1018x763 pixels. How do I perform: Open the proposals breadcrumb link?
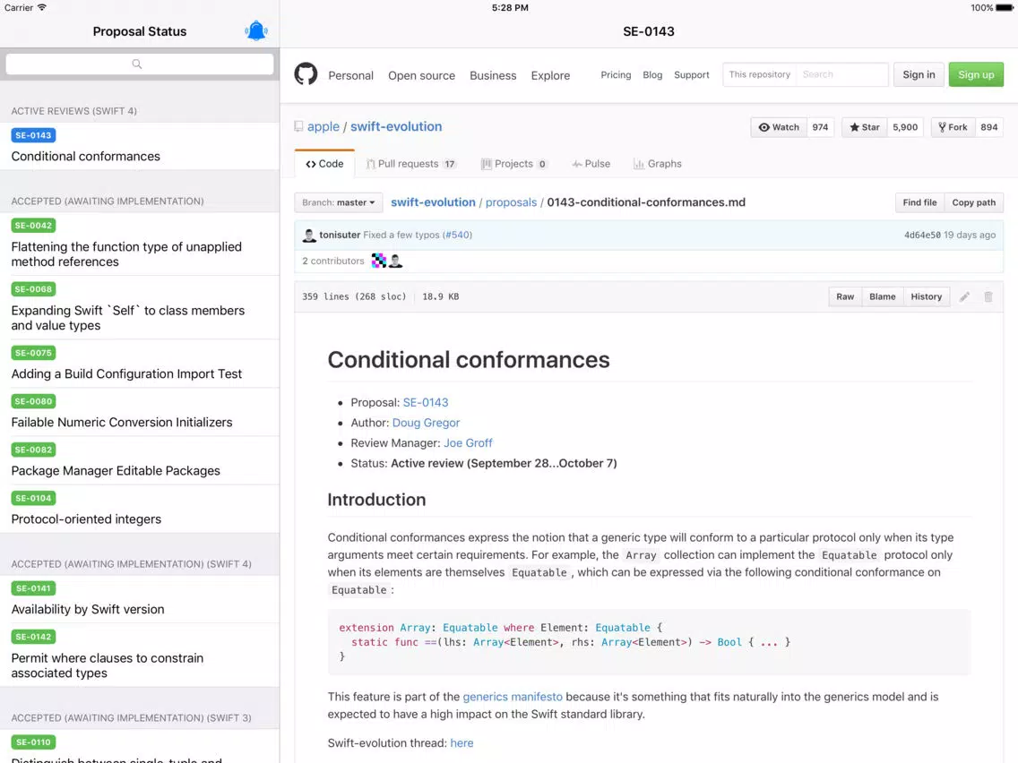511,202
